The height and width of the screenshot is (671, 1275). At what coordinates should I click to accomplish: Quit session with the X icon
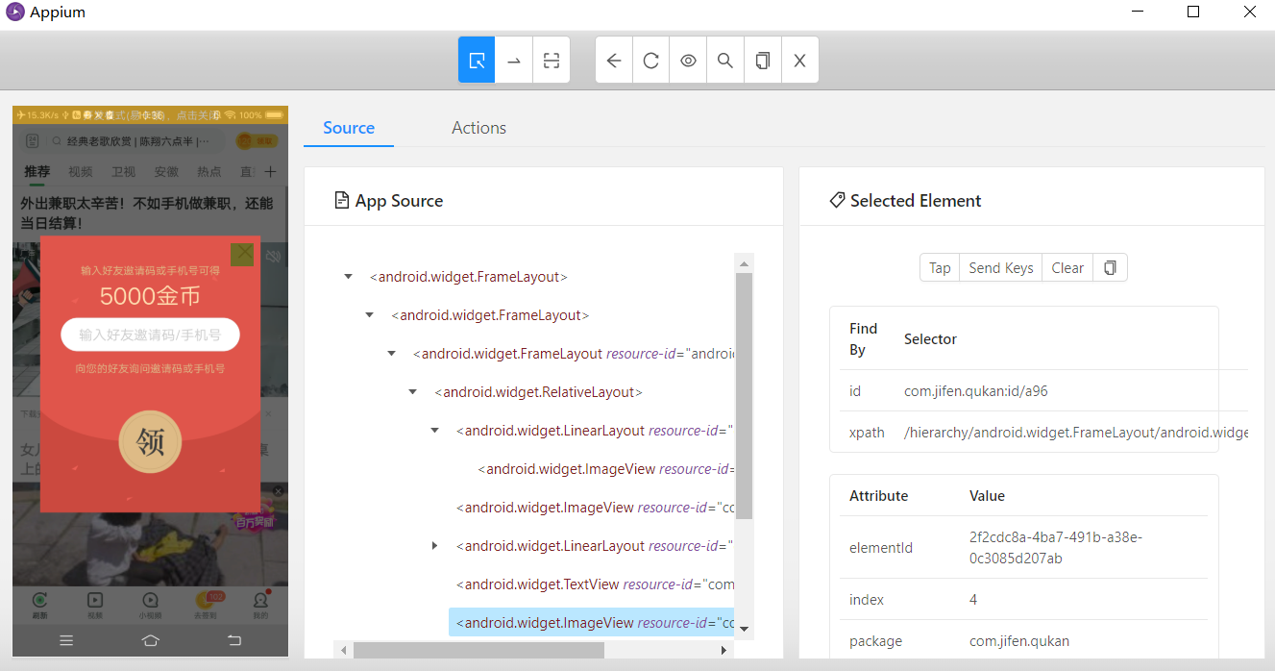799,60
